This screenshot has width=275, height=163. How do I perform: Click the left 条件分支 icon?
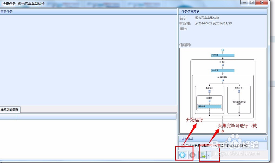(x=209, y=91)
